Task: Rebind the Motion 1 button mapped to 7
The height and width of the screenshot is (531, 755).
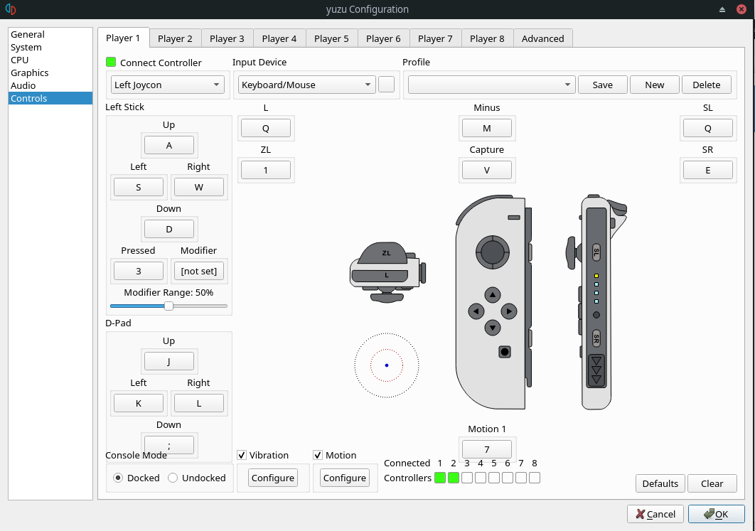Action: click(x=487, y=449)
